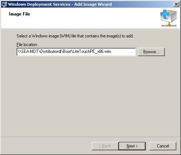Close the Add Image Wizard window

pyautogui.click(x=176, y=4)
